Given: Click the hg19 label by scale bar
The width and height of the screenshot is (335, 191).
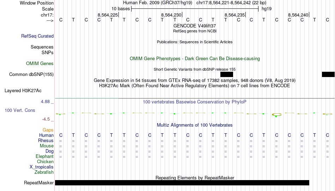Looking at the screenshot, I should click(x=267, y=9).
